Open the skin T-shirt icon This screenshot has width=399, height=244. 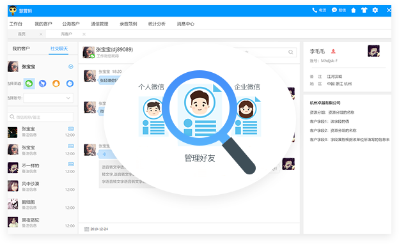pos(364,10)
